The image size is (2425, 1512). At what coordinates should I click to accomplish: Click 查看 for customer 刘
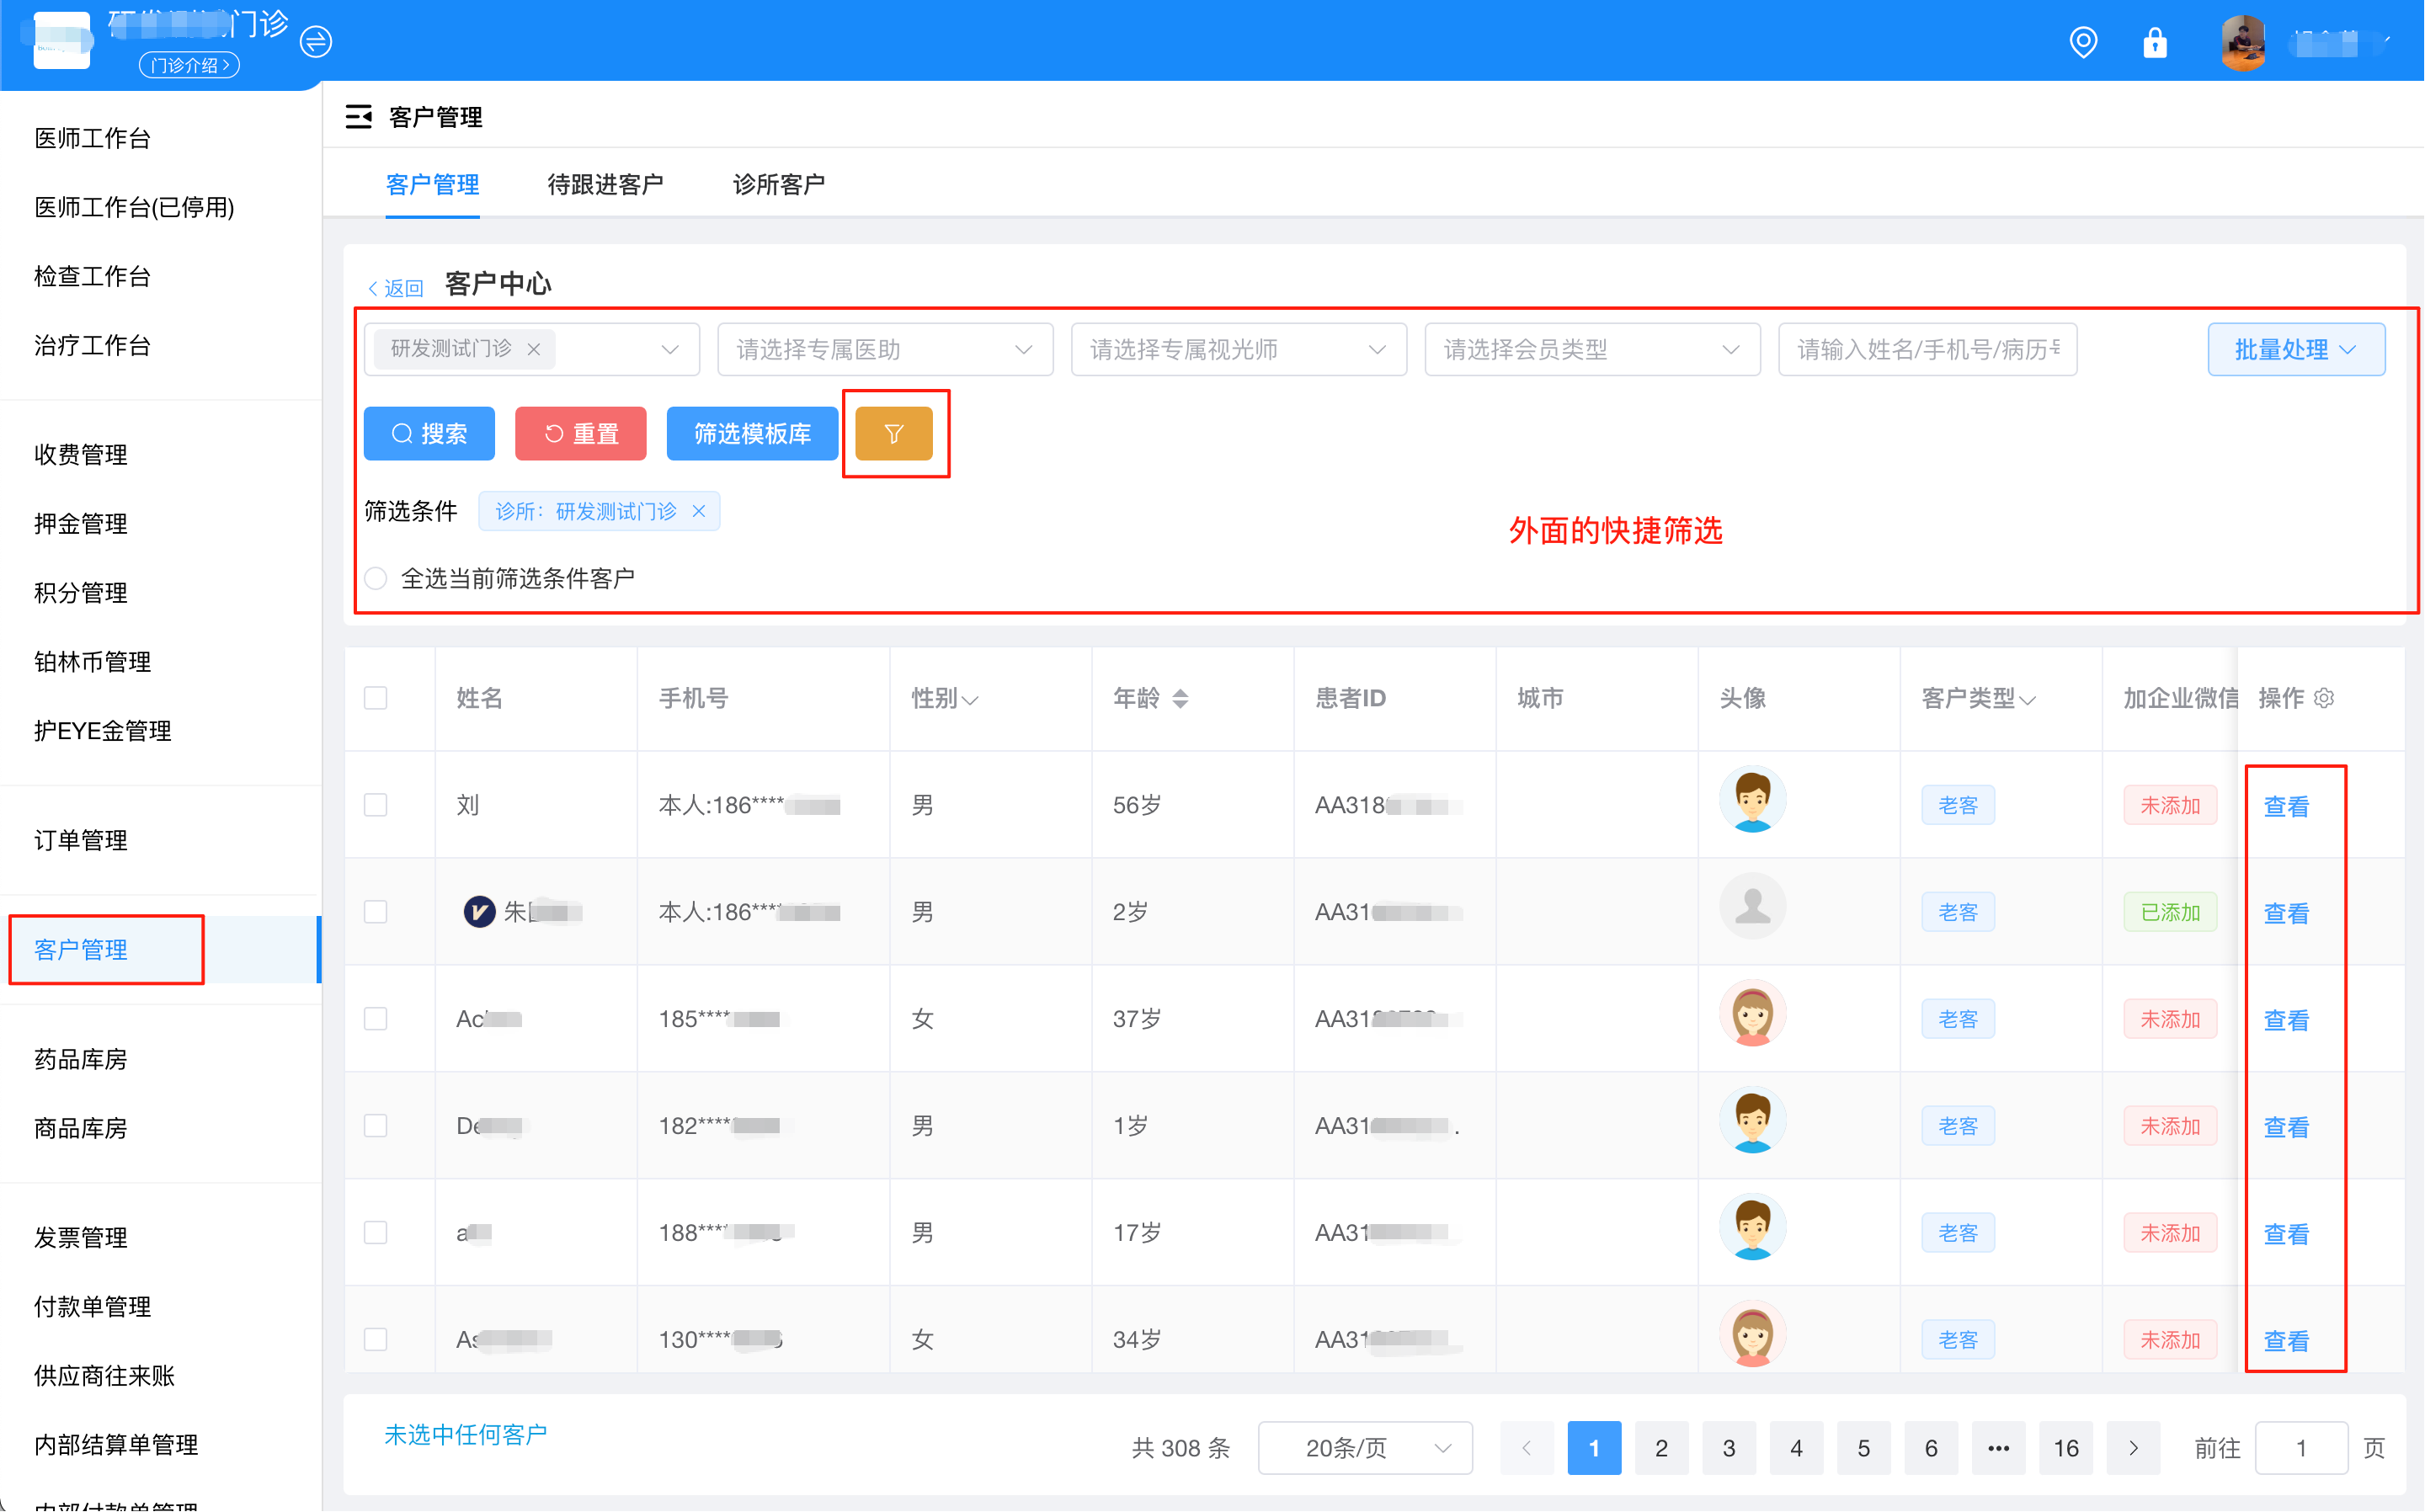[x=2286, y=806]
